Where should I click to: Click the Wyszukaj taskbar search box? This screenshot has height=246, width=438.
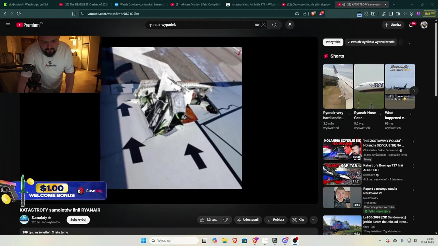[173, 241]
